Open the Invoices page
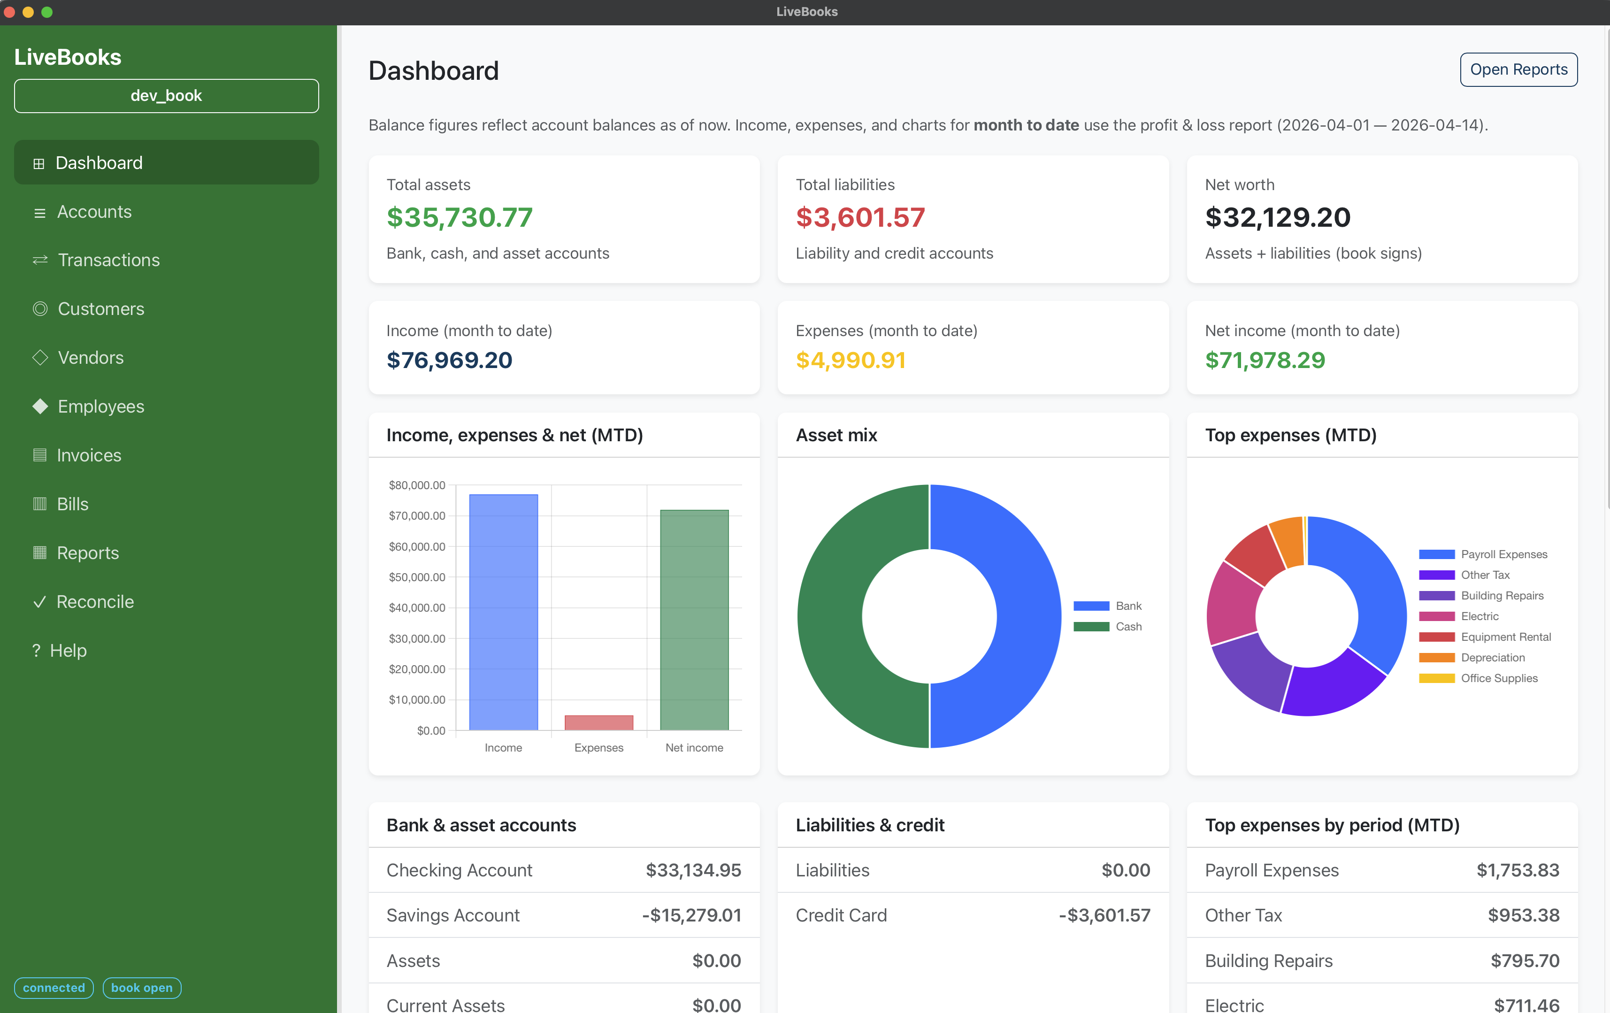The width and height of the screenshot is (1610, 1013). coord(89,455)
